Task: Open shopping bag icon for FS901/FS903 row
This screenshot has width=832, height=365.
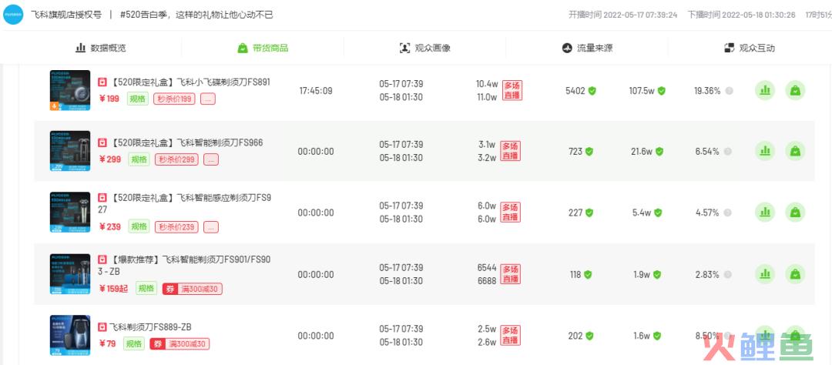Action: pyautogui.click(x=795, y=274)
